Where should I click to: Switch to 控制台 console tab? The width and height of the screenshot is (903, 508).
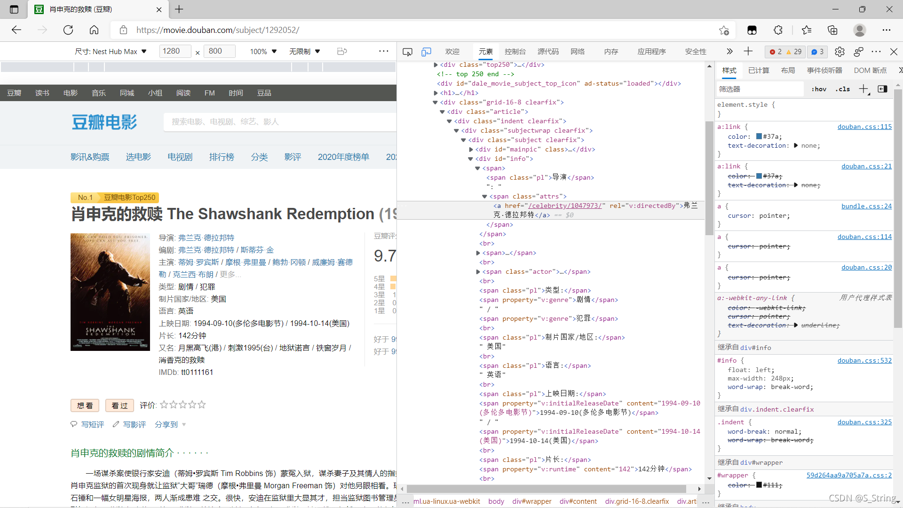(515, 52)
